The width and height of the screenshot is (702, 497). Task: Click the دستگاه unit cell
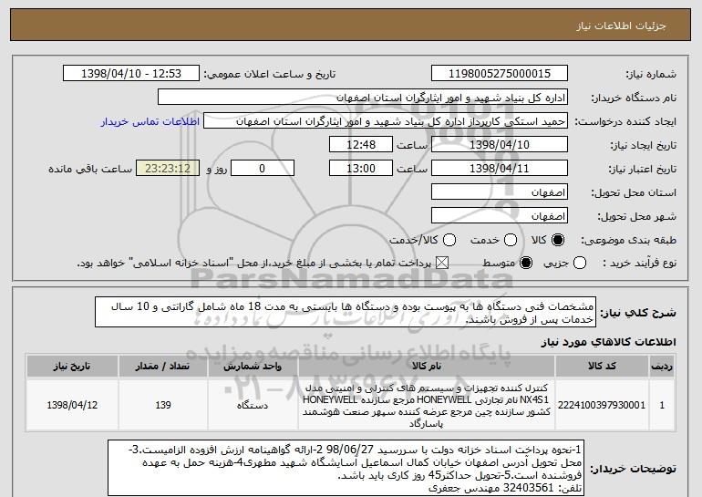(x=253, y=405)
